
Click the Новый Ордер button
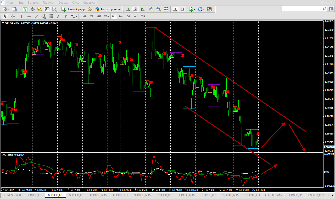(x=73, y=9)
